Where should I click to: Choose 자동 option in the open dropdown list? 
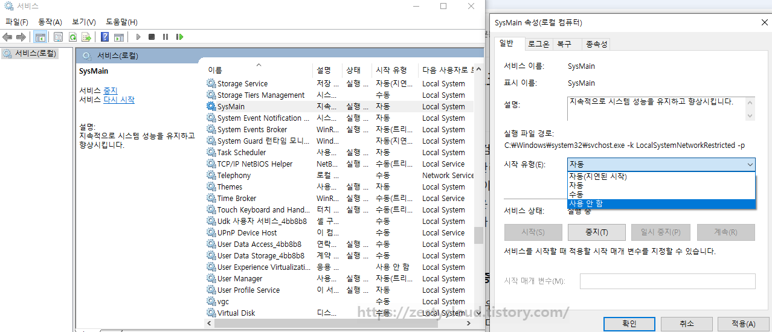pos(661,185)
